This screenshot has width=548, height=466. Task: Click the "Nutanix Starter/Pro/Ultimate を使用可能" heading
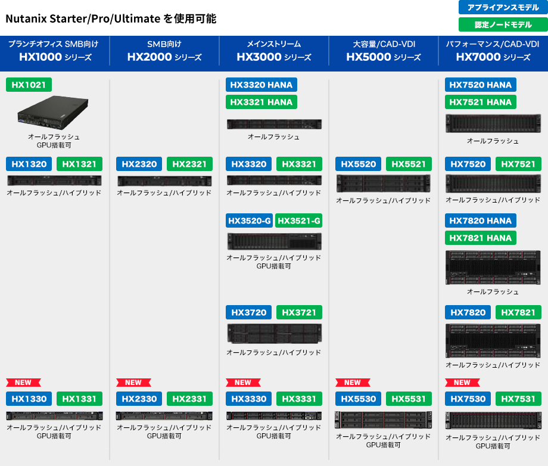coord(111,18)
